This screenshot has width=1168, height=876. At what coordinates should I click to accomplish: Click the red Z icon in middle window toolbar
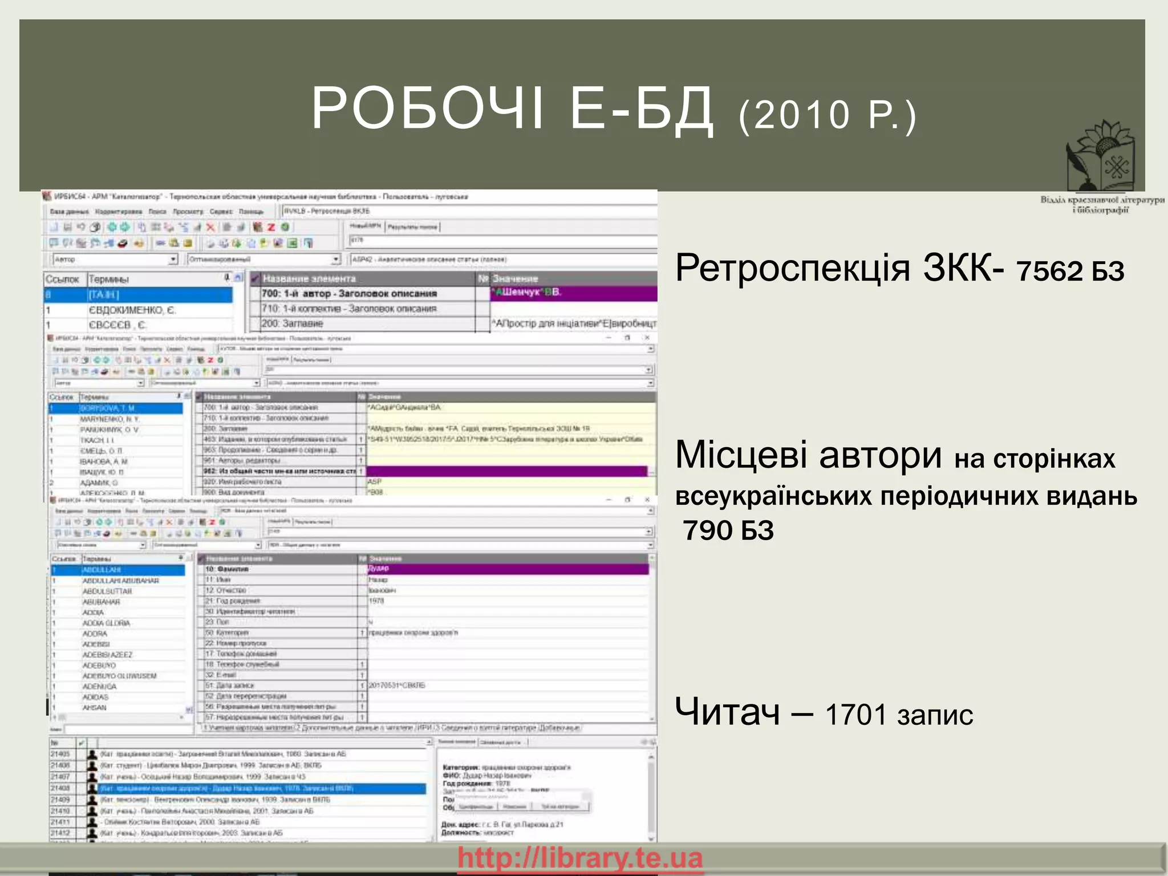[x=210, y=360]
